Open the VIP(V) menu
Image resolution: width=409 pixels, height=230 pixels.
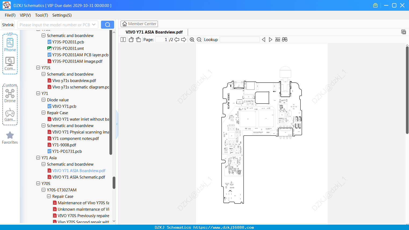(25, 15)
